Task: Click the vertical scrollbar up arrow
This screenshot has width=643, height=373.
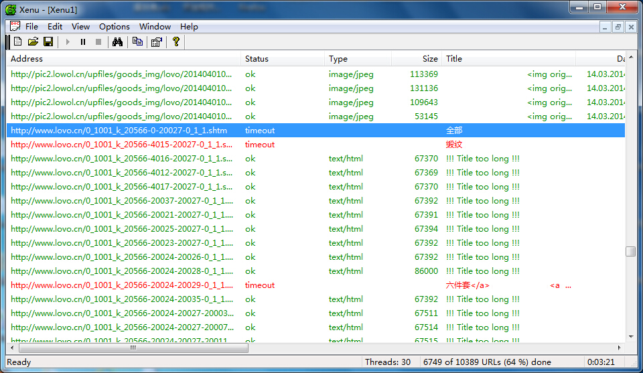Action: pos(631,58)
